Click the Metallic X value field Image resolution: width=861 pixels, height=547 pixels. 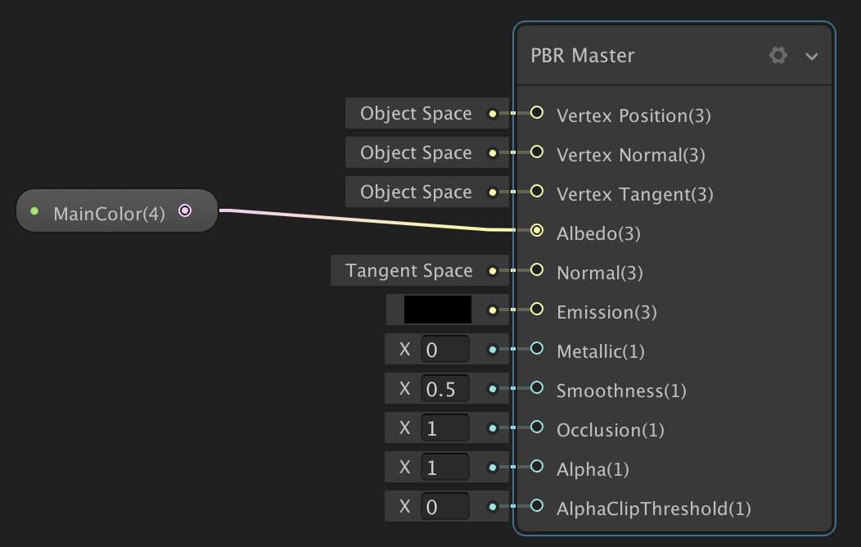[x=444, y=350]
